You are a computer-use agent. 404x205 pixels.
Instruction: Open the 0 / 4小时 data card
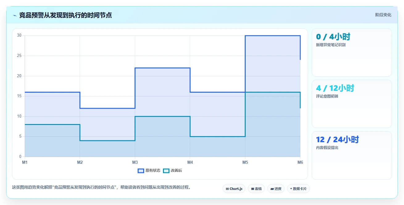pos(352,52)
